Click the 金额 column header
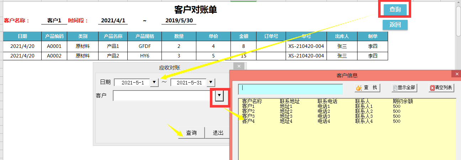461x160 pixels. [x=243, y=36]
